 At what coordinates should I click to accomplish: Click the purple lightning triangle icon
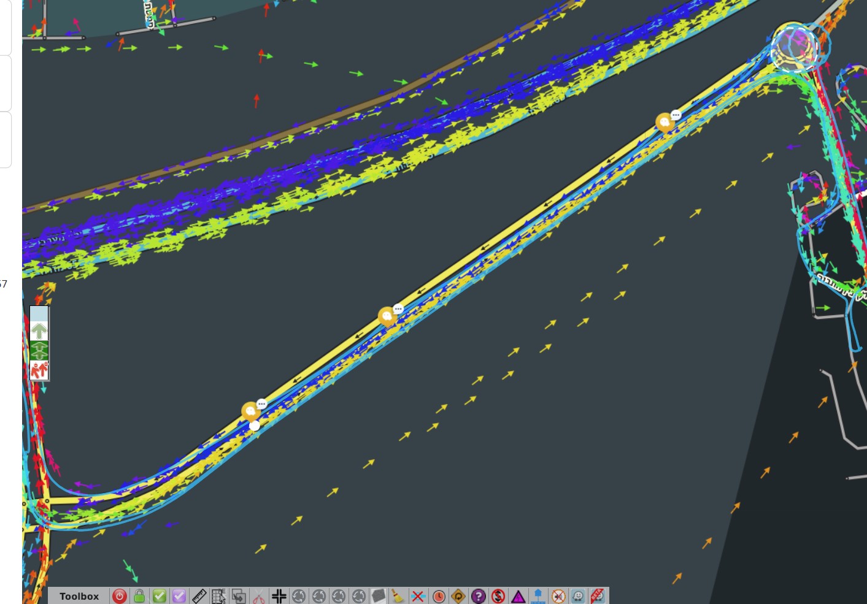(x=518, y=596)
